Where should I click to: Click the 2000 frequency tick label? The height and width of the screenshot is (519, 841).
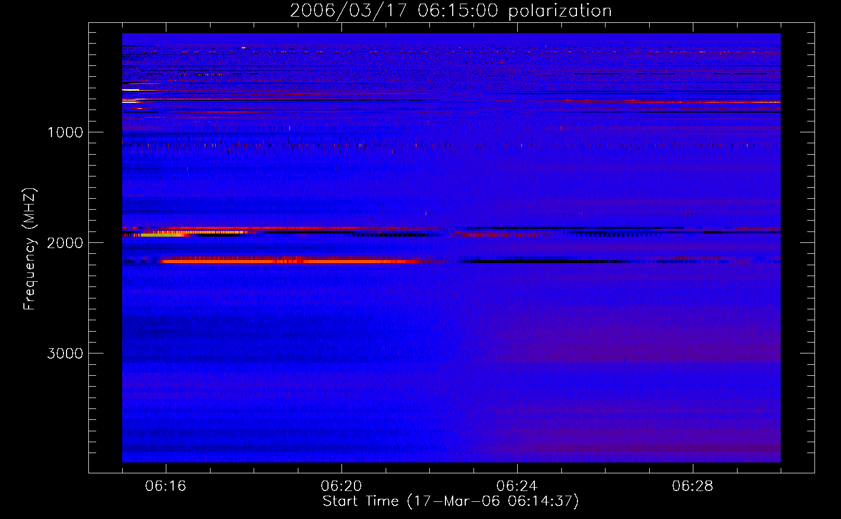tap(65, 243)
